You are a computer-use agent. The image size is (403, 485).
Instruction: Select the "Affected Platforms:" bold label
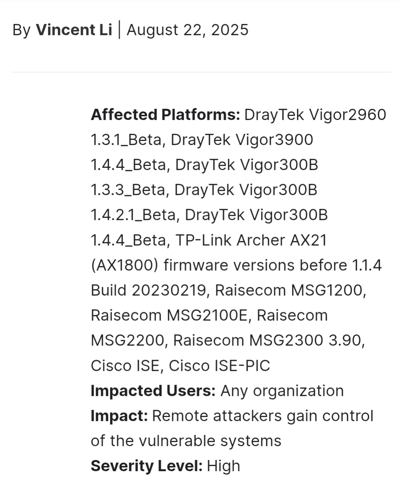tap(165, 115)
